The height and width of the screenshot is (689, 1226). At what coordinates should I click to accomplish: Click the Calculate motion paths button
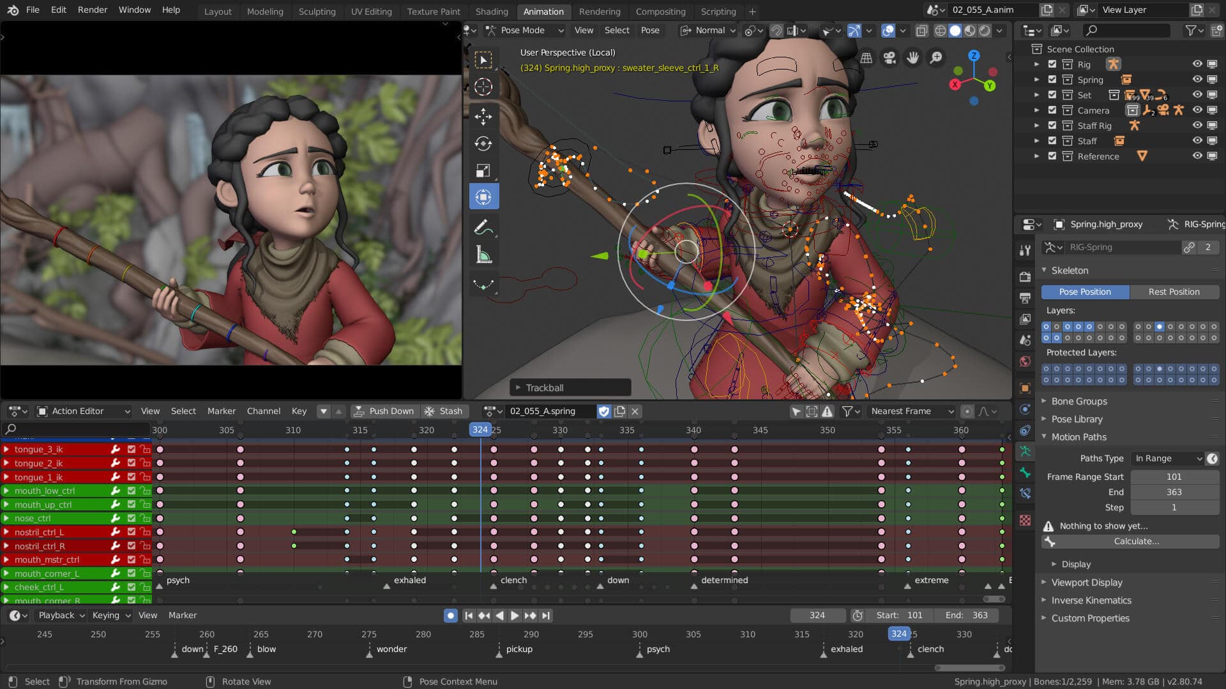[1137, 540]
